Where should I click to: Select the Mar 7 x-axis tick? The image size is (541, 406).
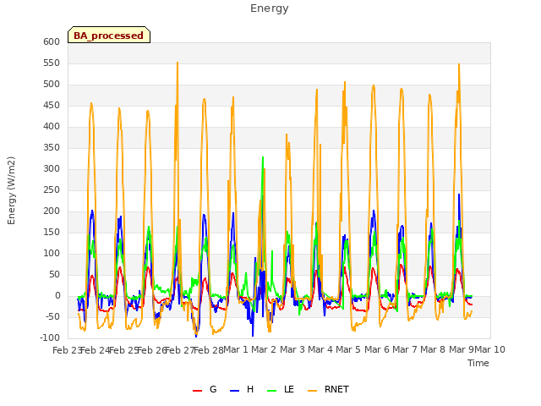[x=405, y=349]
